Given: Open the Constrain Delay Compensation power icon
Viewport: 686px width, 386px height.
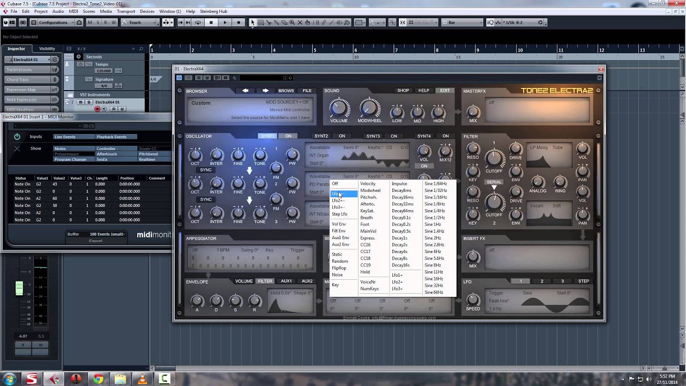Looking at the screenshot, I should pyautogui.click(x=23, y=23).
